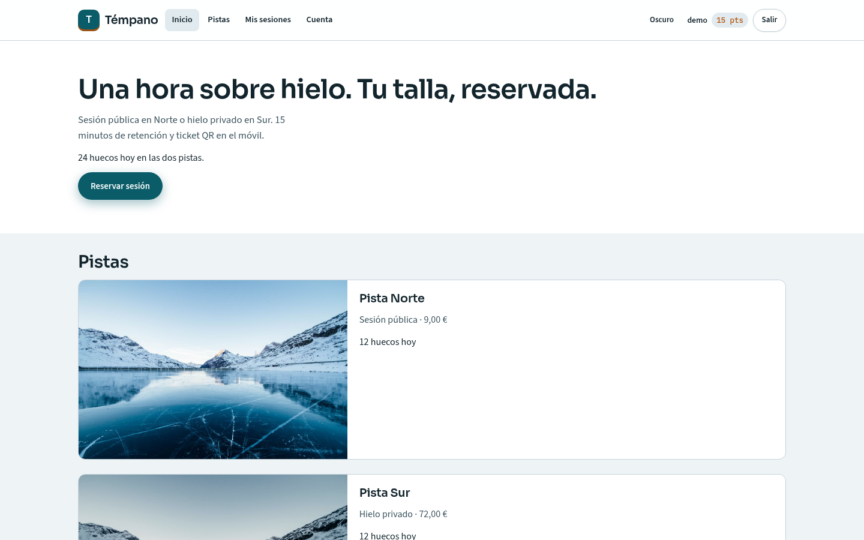
Task: Open the Pista Norte ice lake photo
Action: pos(213,370)
